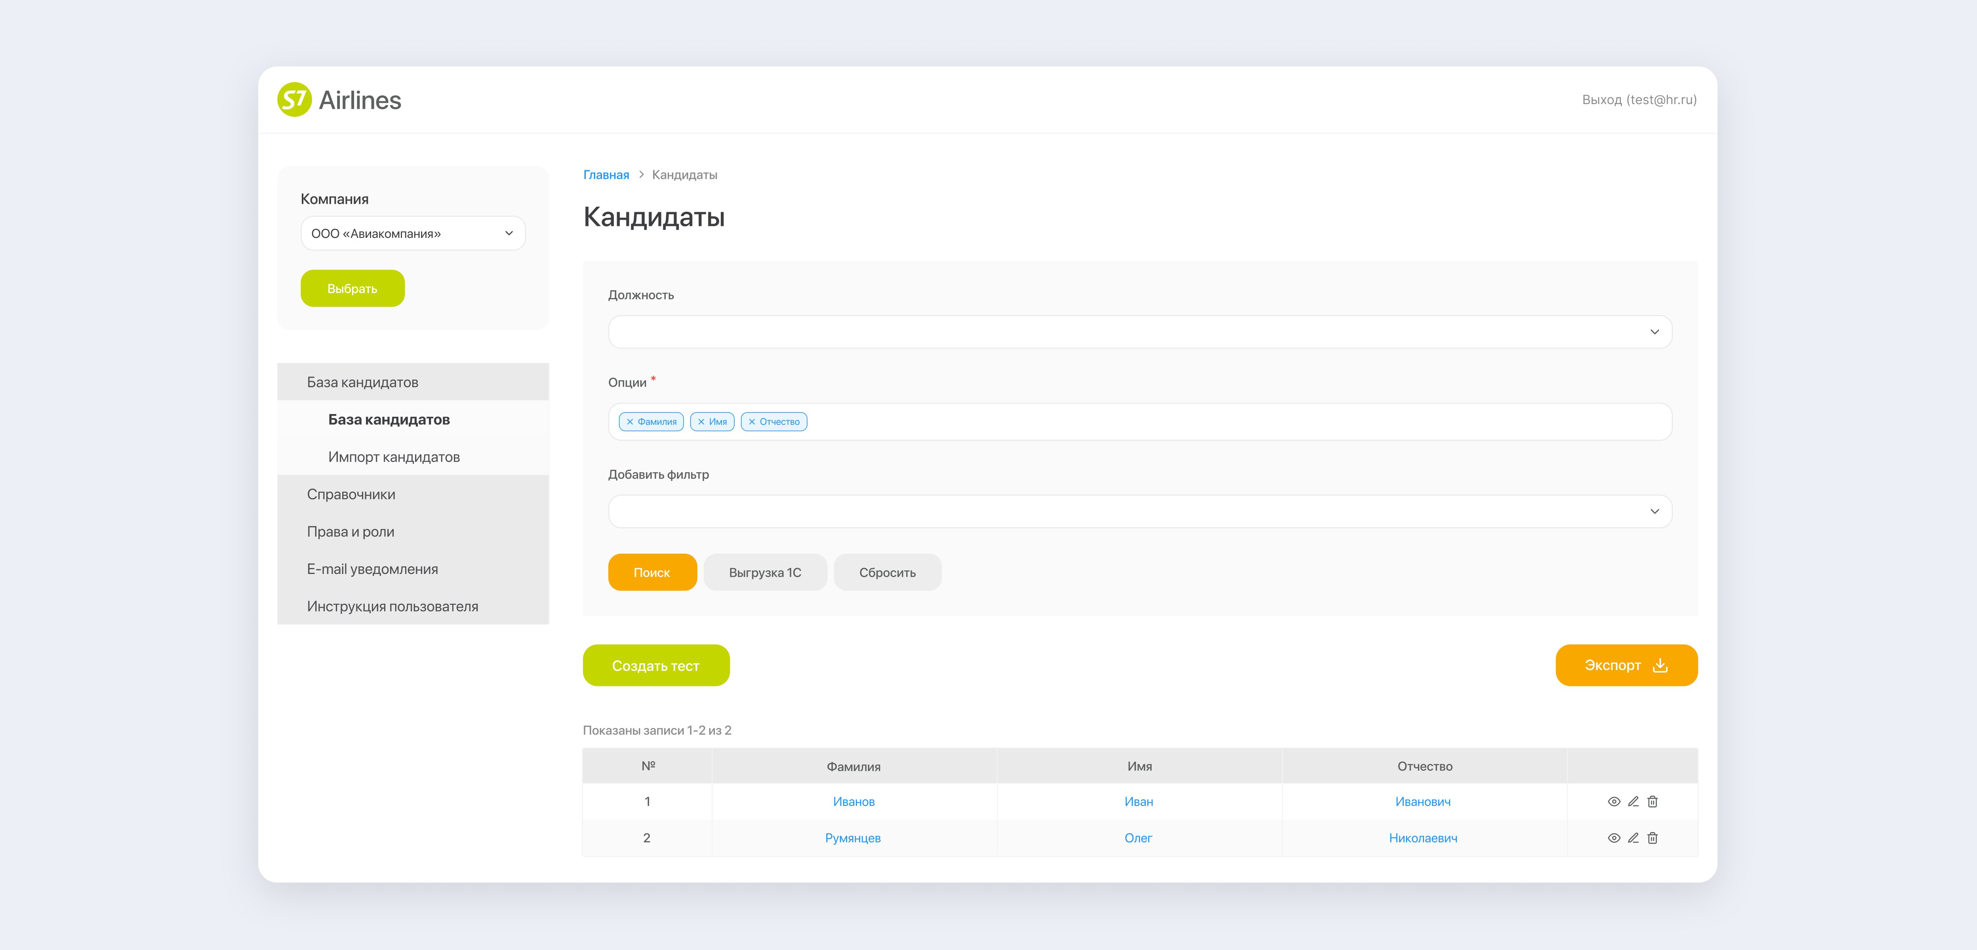Click Создать тест button

pos(655,665)
